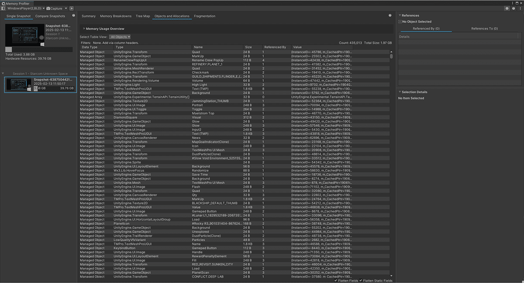Show the Referenced By (0) tab
524x283 pixels.
click(426, 29)
